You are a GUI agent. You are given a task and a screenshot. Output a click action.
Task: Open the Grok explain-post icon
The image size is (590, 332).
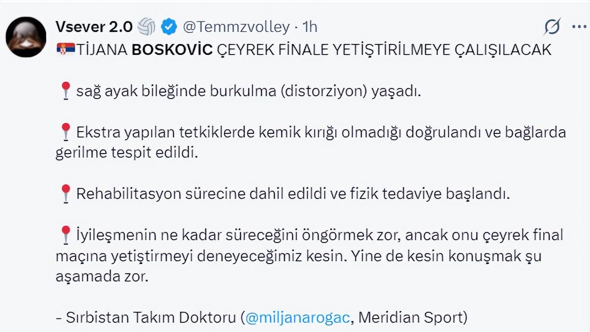tap(552, 28)
